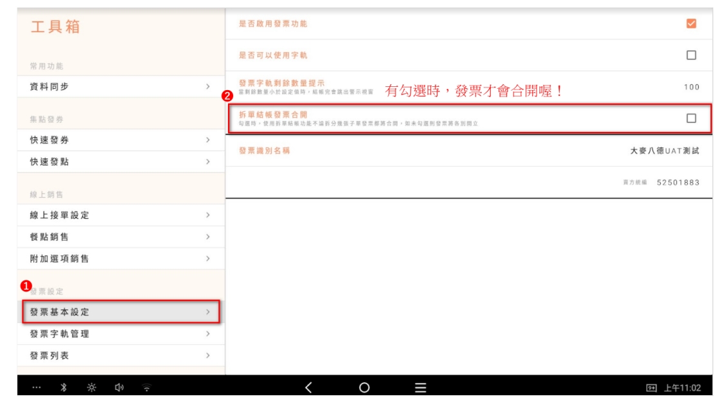Tap the Wi-Fi signal icon
The width and height of the screenshot is (715, 399).
(147, 387)
